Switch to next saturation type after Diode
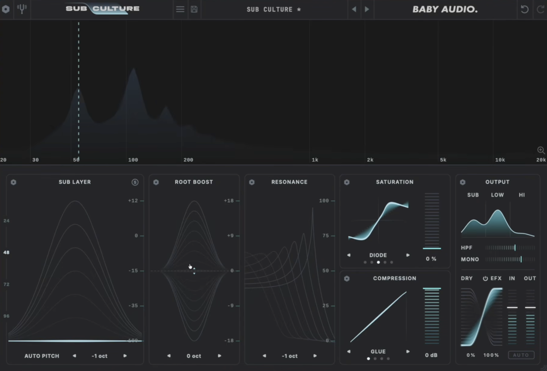The height and width of the screenshot is (371, 547). 408,255
